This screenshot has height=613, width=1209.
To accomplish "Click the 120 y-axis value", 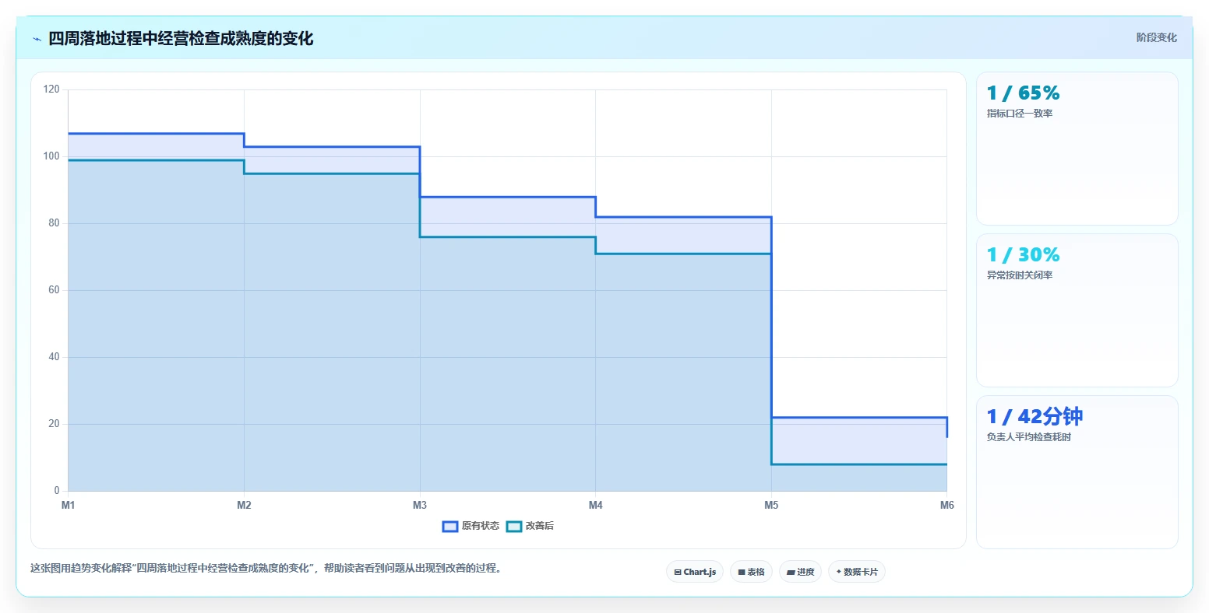I will (x=51, y=89).
